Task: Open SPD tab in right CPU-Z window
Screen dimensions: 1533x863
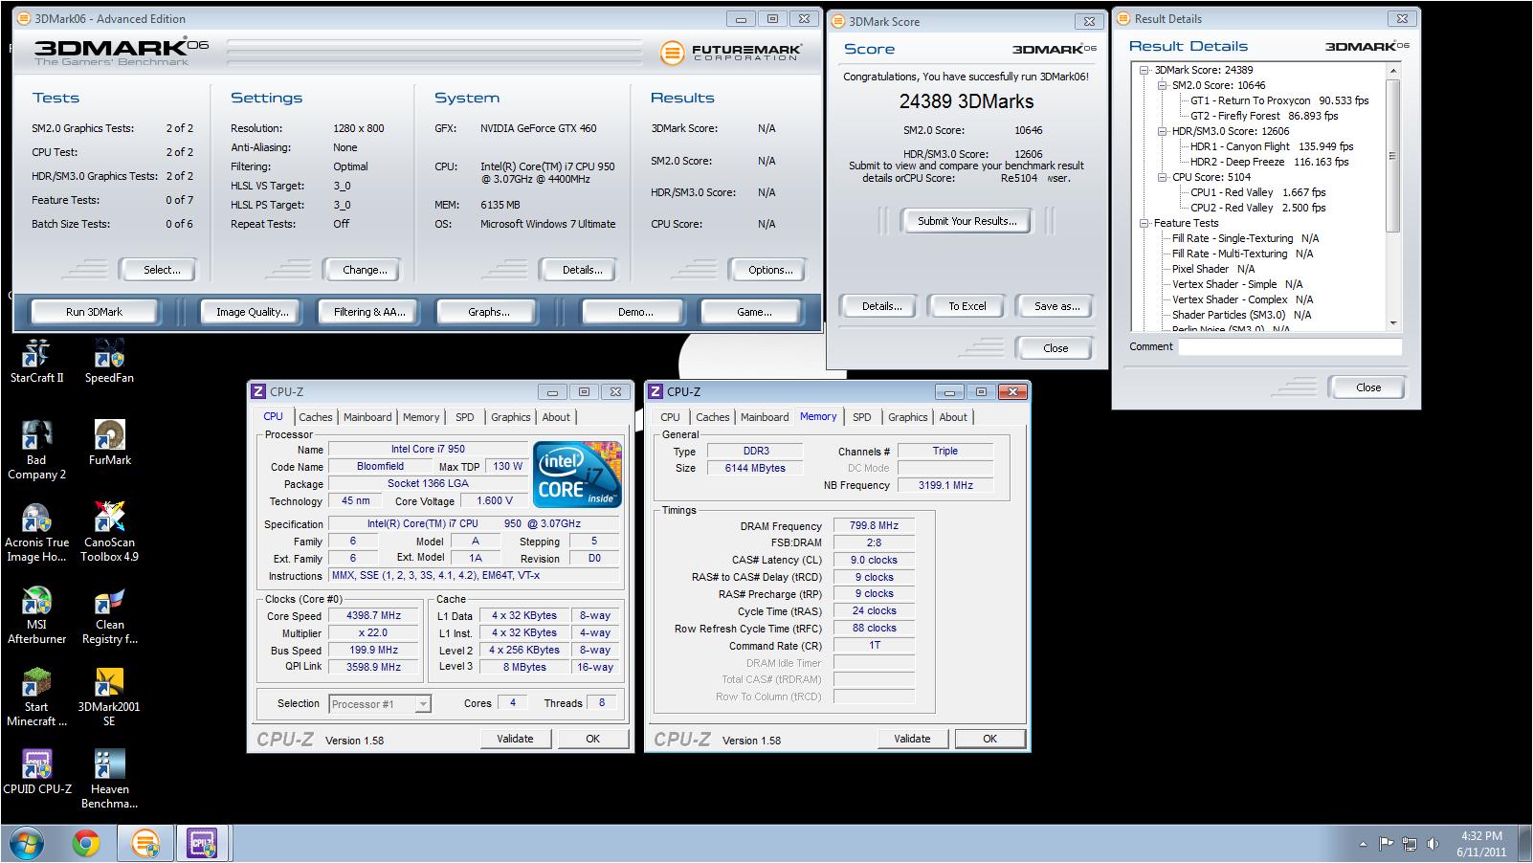Action: (862, 417)
